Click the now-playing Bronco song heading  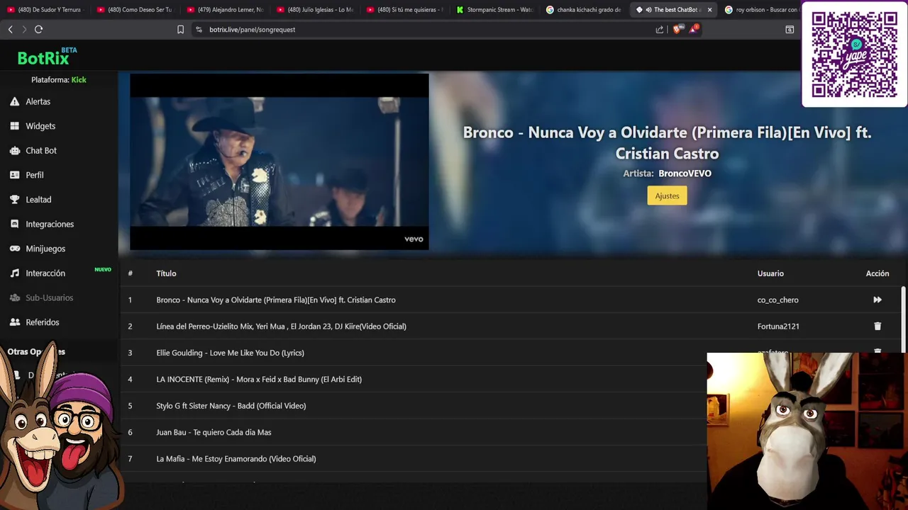click(x=667, y=142)
